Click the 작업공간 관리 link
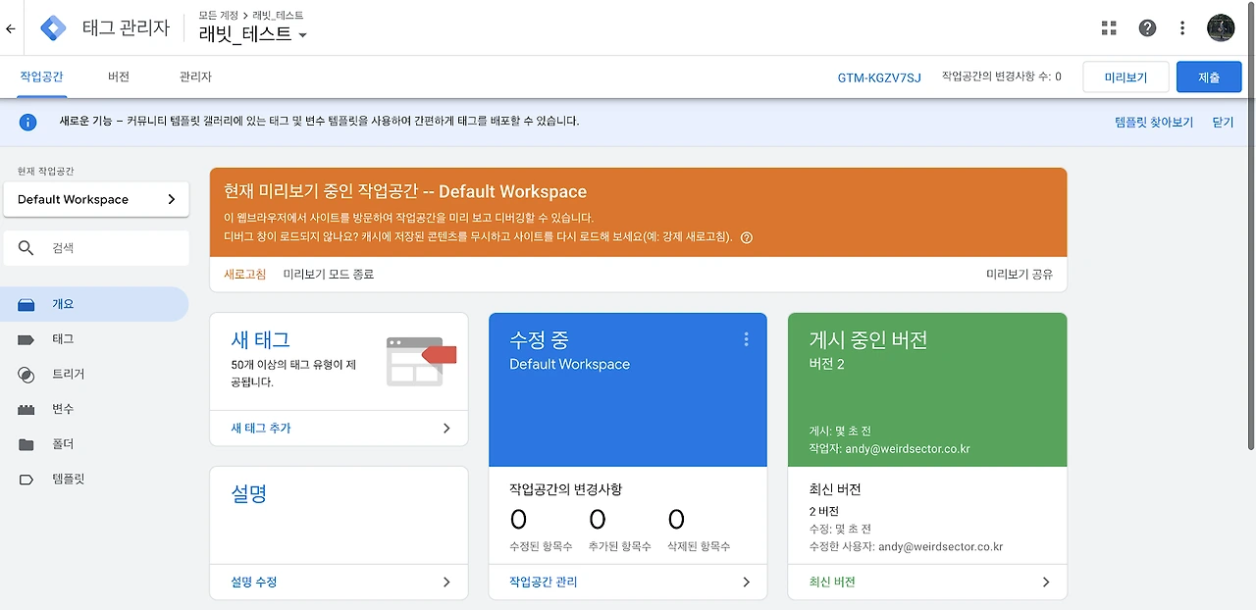Image resolution: width=1256 pixels, height=610 pixels. [544, 582]
